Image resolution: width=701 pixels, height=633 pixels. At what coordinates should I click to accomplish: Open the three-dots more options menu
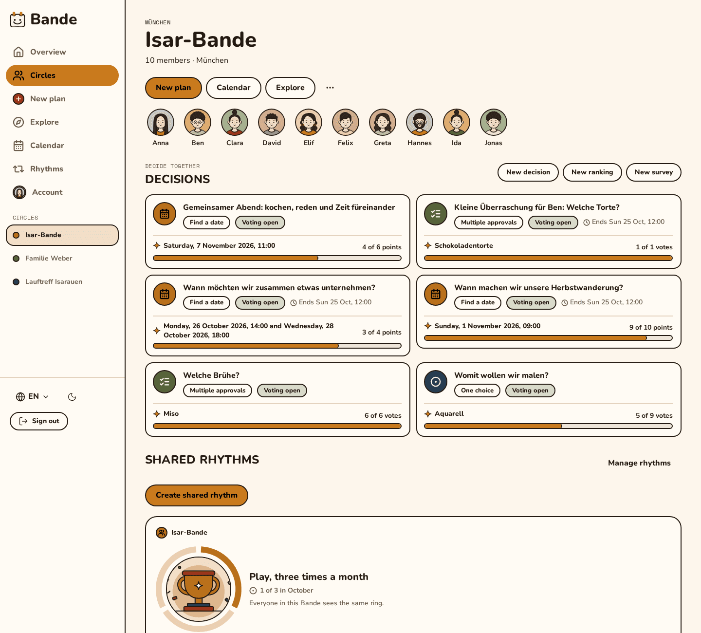click(x=330, y=88)
